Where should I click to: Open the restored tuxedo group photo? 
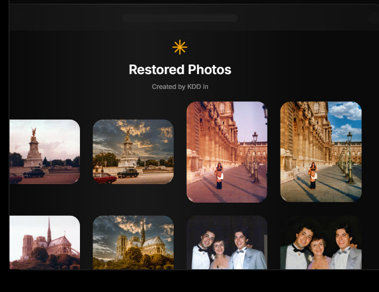[x=320, y=242]
